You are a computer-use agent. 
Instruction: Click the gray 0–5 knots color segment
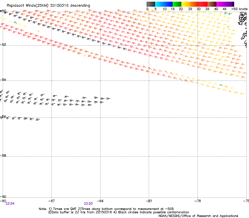[x=151, y=4]
